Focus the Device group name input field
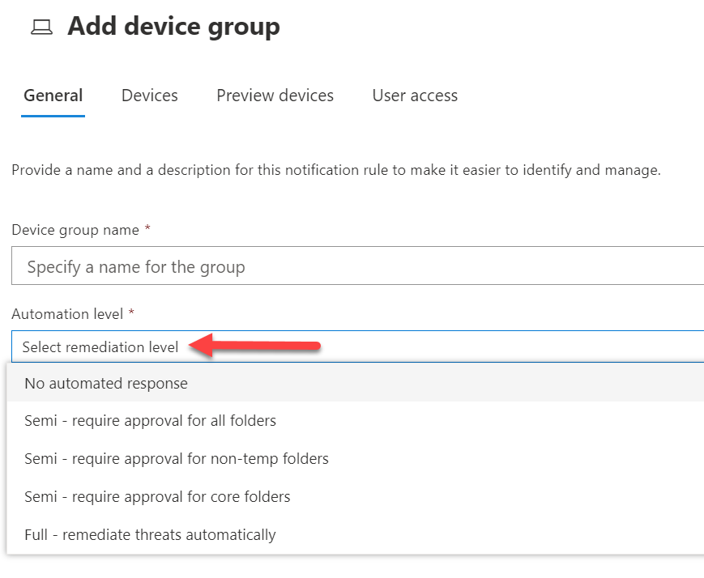The width and height of the screenshot is (704, 578). 356,266
